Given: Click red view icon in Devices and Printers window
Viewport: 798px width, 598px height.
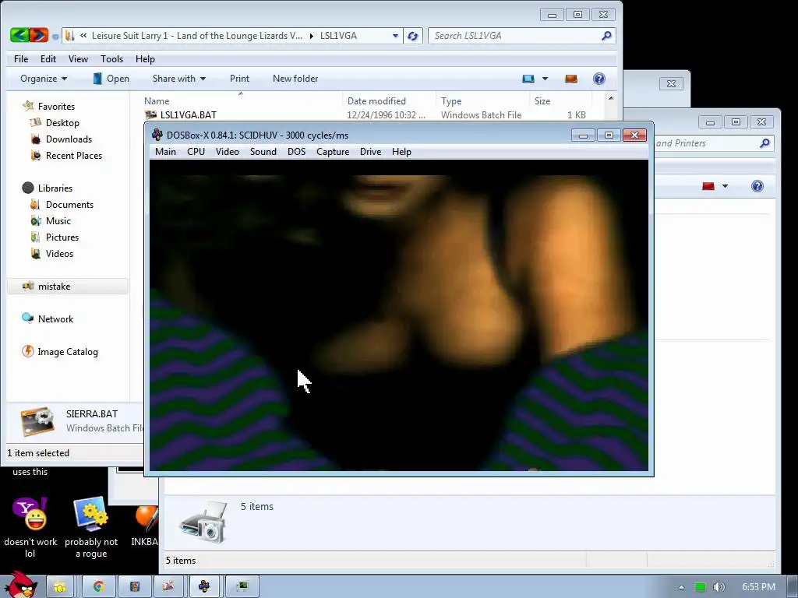Looking at the screenshot, I should click(x=708, y=186).
